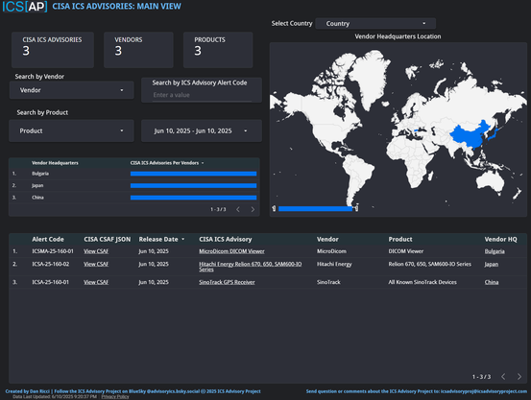Select the DICOM Viewer product cell
This screenshot has width=531, height=400.
click(x=406, y=251)
